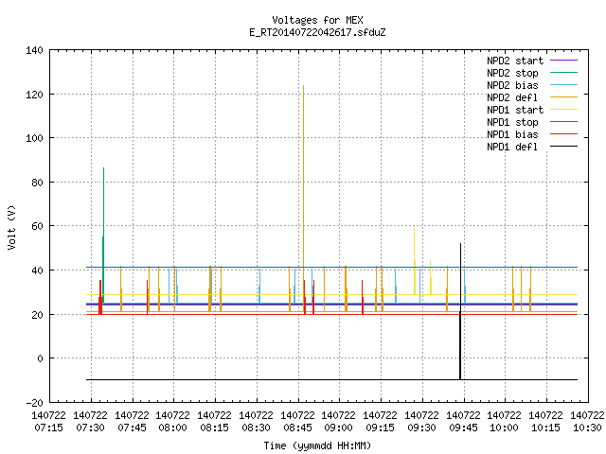Click the 'NPD2 start' legend label
606x454 pixels.
click(515, 61)
